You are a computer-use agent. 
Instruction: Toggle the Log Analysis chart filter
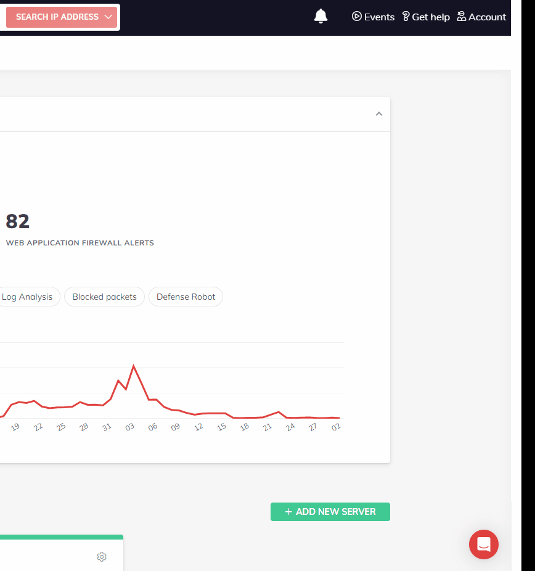point(28,297)
